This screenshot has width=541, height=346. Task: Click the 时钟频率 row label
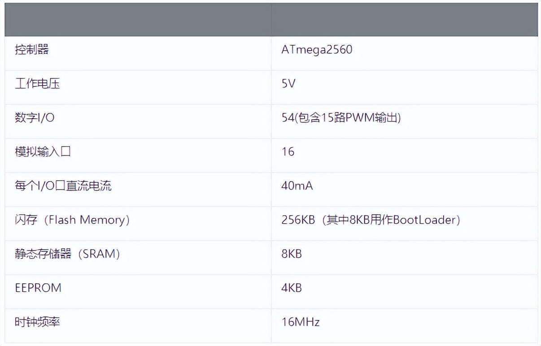pos(38,322)
